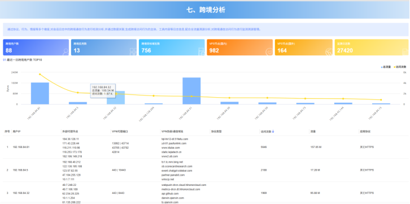Select user IP 192.168.84.81 in row 1
The height and width of the screenshot is (204, 410).
coord(21,147)
